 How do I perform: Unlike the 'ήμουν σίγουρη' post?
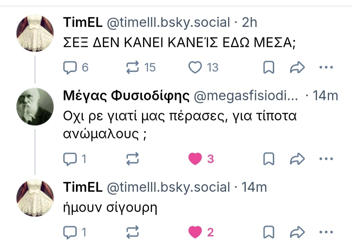pyautogui.click(x=196, y=232)
